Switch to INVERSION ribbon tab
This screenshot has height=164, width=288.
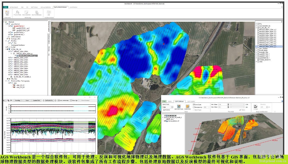pos(73,7)
